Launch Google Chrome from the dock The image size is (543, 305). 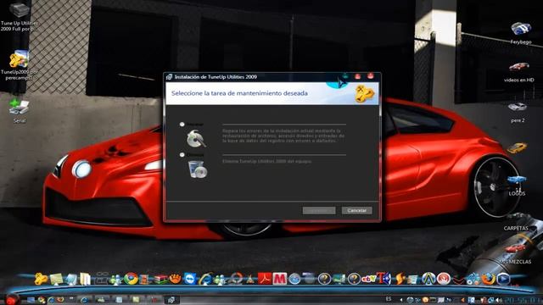click(x=131, y=279)
